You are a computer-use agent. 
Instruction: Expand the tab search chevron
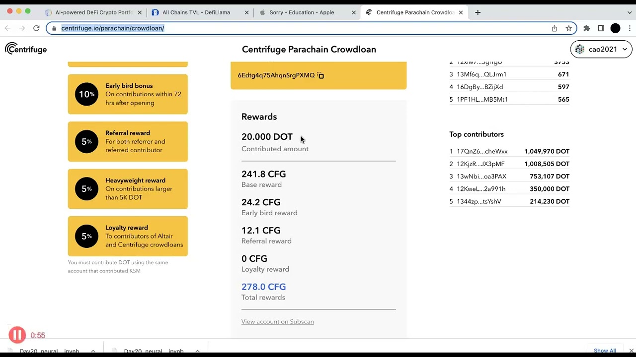click(x=630, y=12)
